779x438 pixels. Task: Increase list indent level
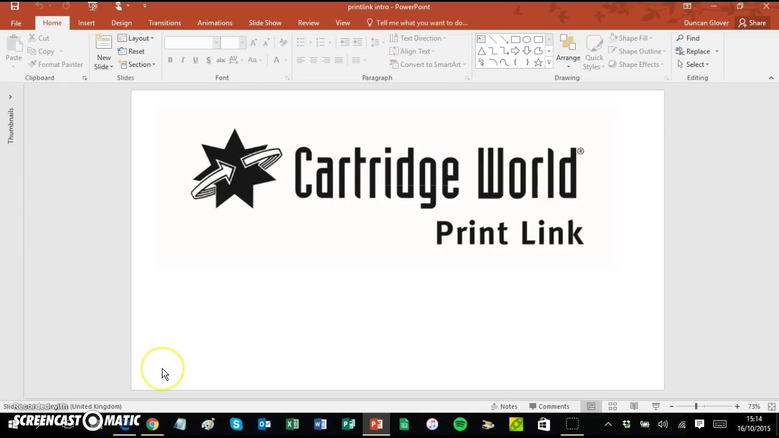pos(357,43)
